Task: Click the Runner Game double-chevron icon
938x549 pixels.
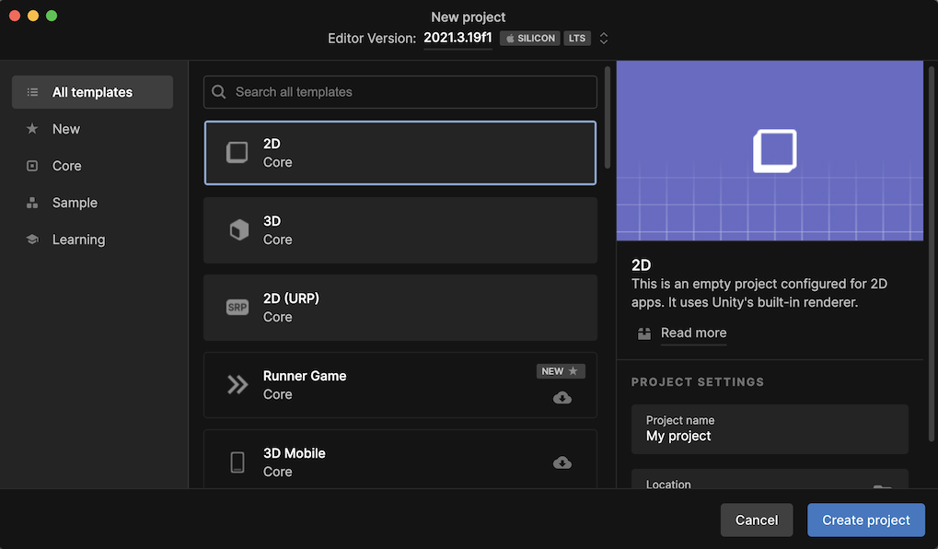Action: (x=237, y=385)
